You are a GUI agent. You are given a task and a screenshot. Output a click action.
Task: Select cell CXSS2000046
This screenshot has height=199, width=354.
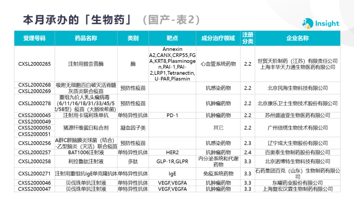pos(34,183)
